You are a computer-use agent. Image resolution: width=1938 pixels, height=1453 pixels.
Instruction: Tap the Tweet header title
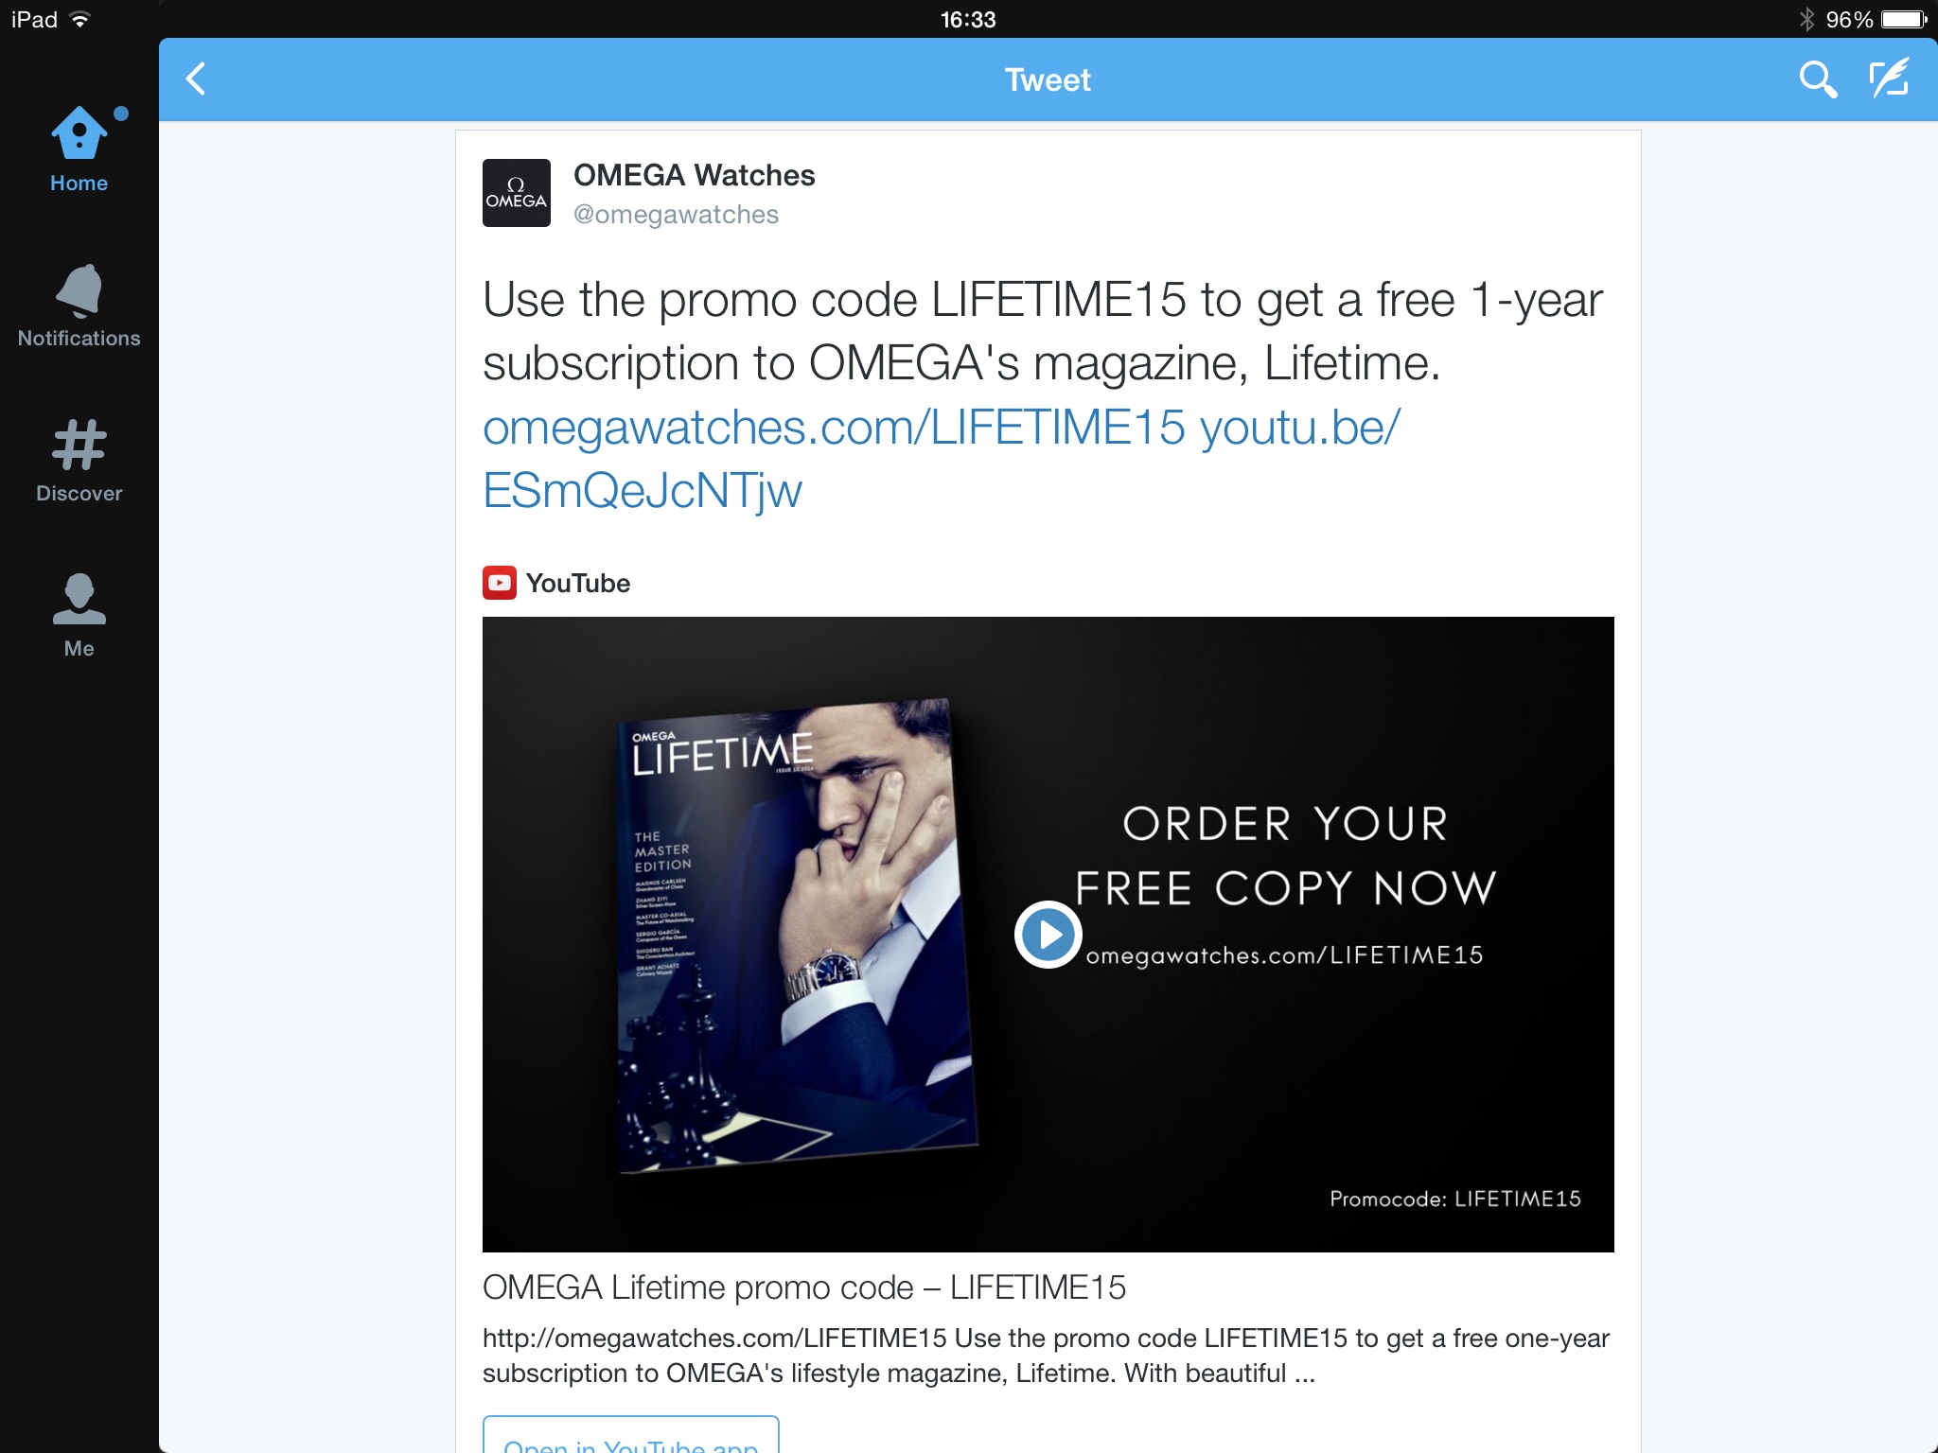pyautogui.click(x=1048, y=79)
